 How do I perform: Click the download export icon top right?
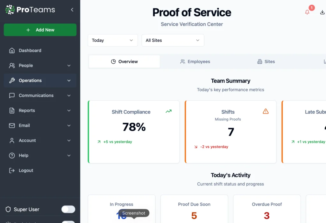coord(322,12)
